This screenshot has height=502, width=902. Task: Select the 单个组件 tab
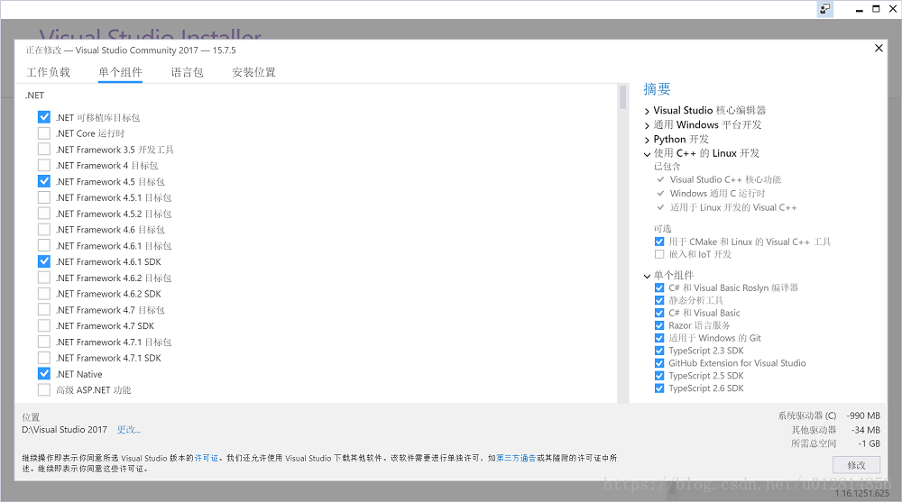[x=120, y=72]
